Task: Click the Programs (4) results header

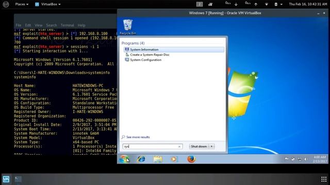Action: click(133, 43)
